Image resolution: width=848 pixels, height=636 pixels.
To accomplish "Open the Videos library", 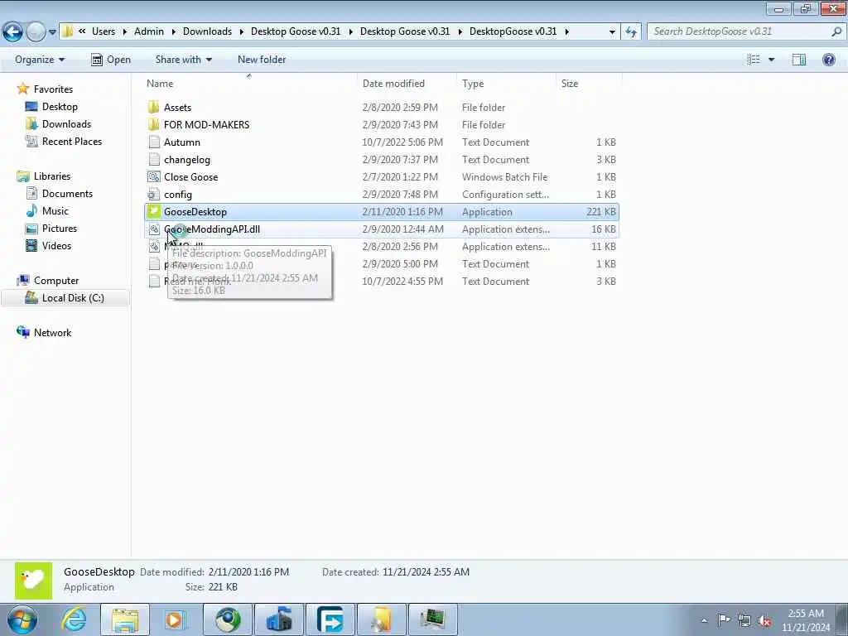I will click(56, 245).
